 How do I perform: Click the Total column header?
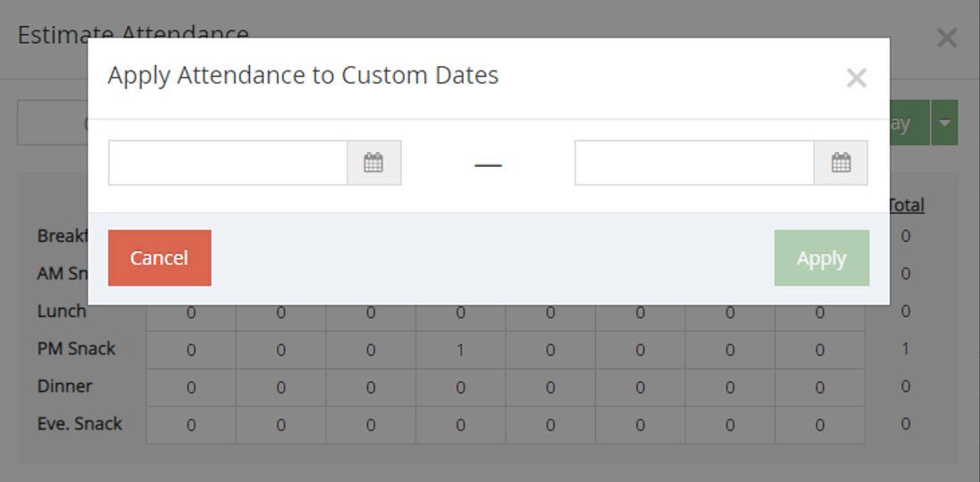tap(906, 205)
